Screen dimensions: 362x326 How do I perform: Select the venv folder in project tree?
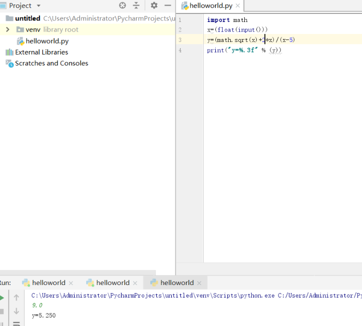click(x=33, y=29)
